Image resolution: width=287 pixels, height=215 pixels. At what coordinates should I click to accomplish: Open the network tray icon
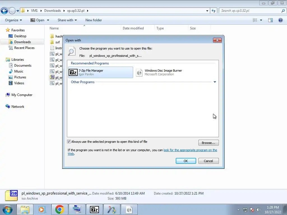[x=245, y=210]
